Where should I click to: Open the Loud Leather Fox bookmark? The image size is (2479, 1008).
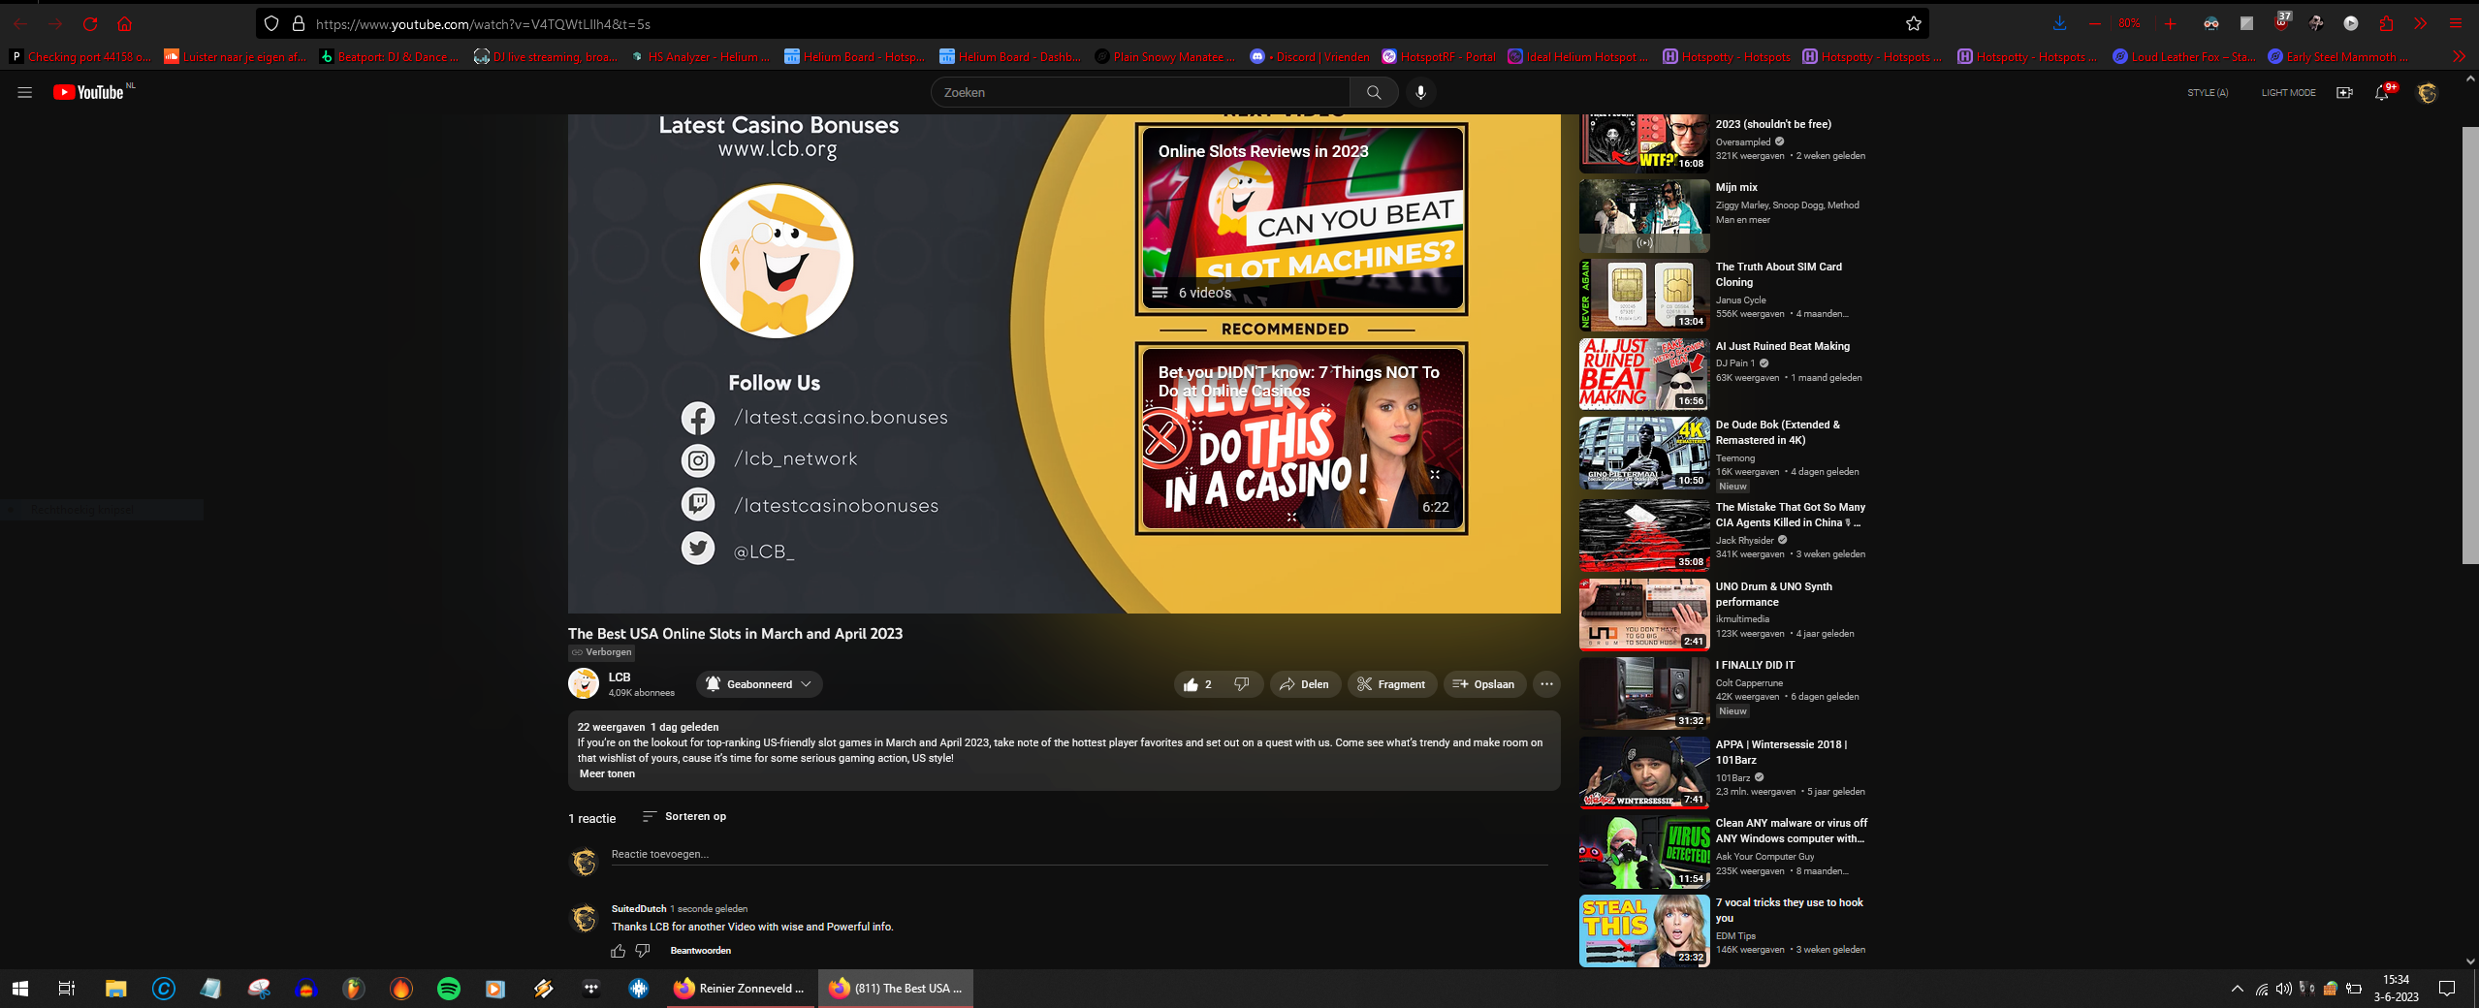2184,57
